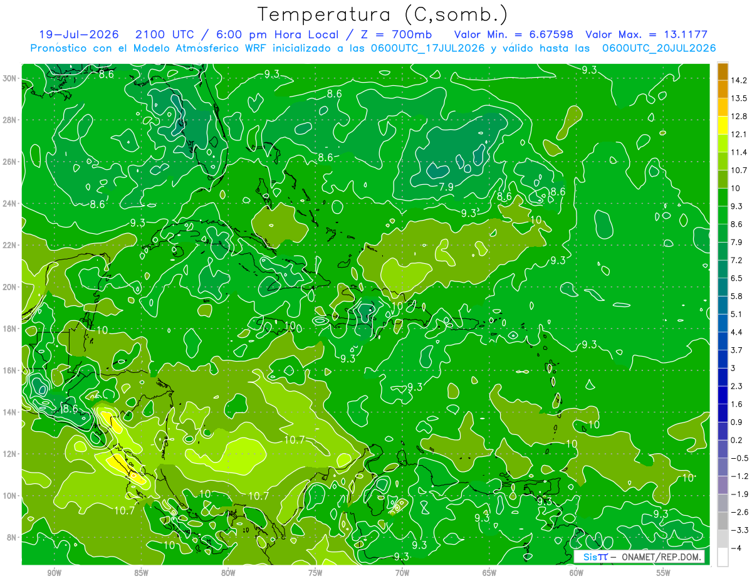
Task: Click the white bottom swatch below -4 on colorbar
Action: click(723, 557)
